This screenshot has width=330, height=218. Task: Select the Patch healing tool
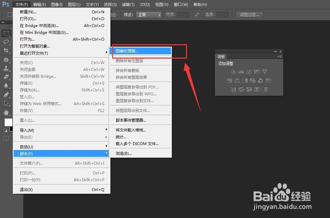pyautogui.click(x=6, y=60)
